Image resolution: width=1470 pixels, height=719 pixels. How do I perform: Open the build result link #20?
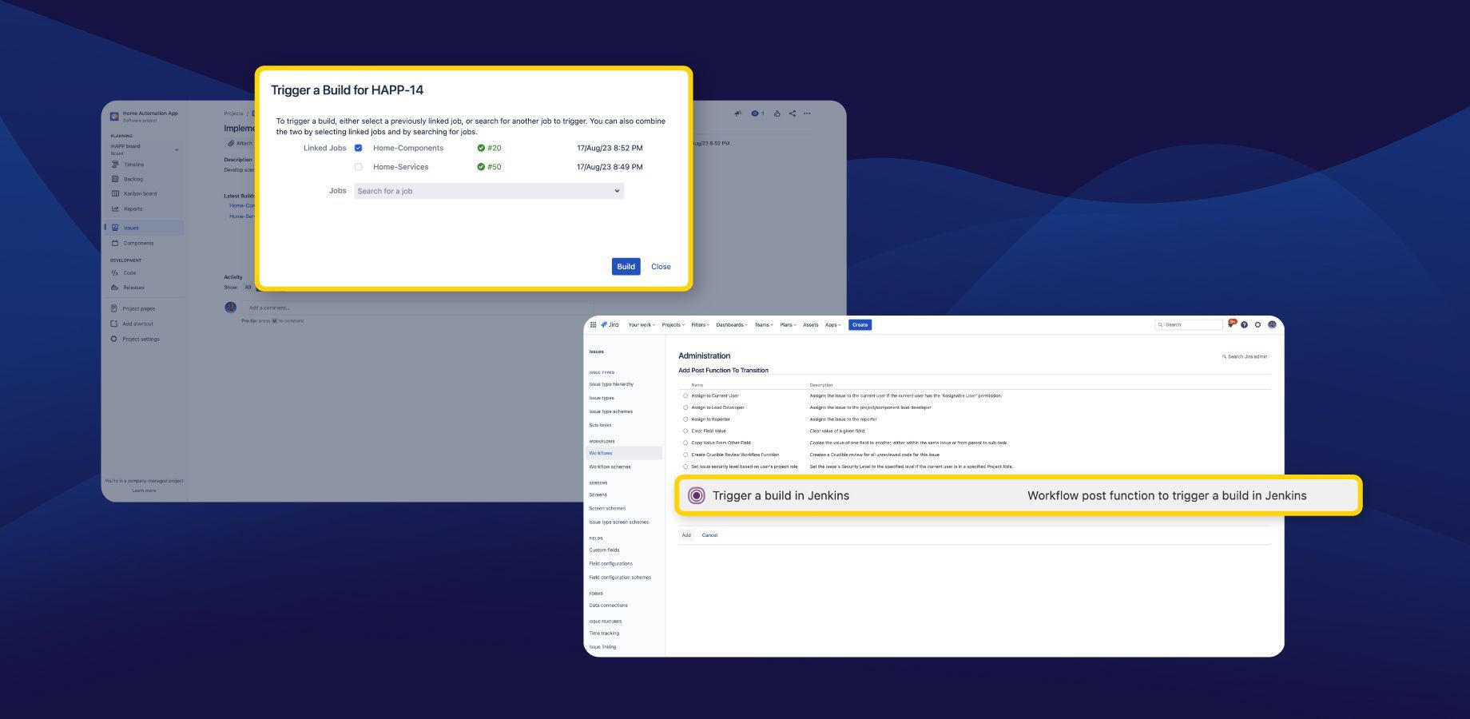494,148
